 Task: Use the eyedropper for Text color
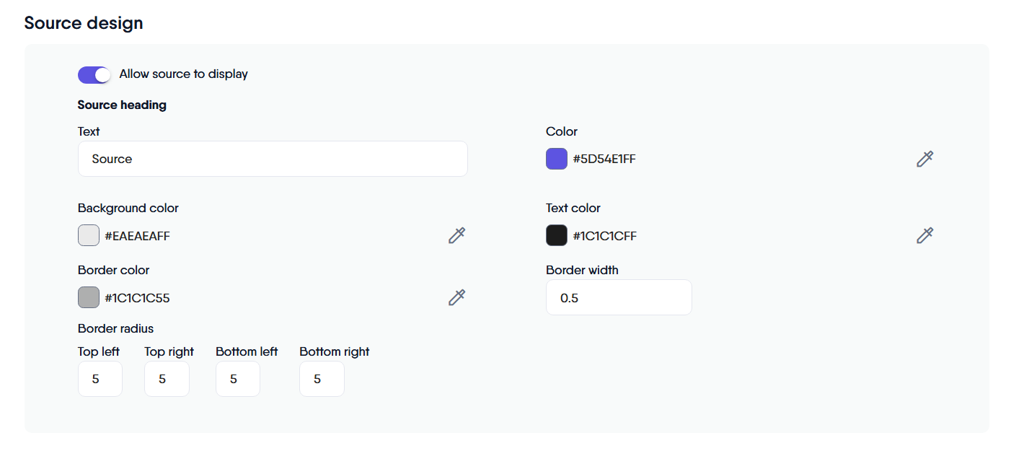click(924, 235)
